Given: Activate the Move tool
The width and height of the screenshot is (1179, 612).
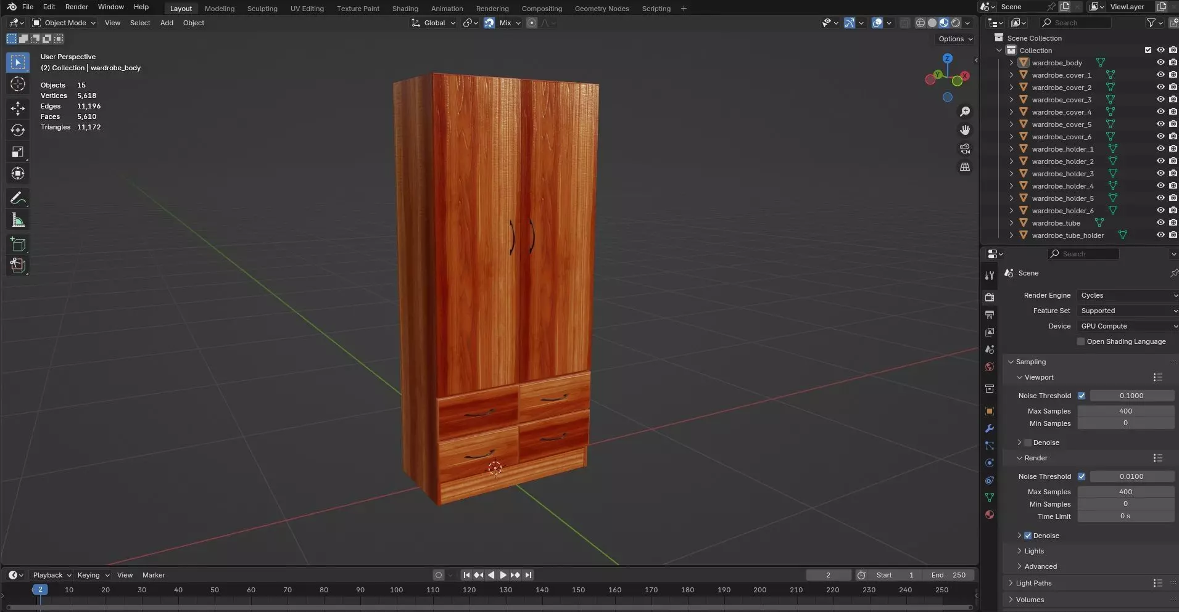Looking at the screenshot, I should click(x=18, y=108).
